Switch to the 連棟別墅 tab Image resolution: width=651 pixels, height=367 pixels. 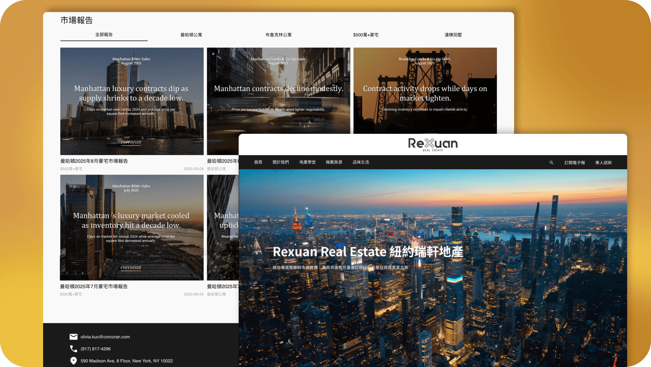point(453,35)
